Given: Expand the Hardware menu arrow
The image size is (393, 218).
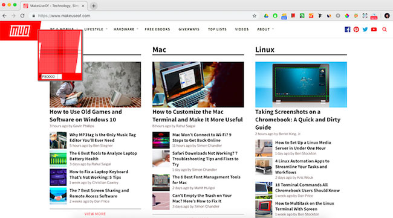Looking at the screenshot, I should coord(137,29).
